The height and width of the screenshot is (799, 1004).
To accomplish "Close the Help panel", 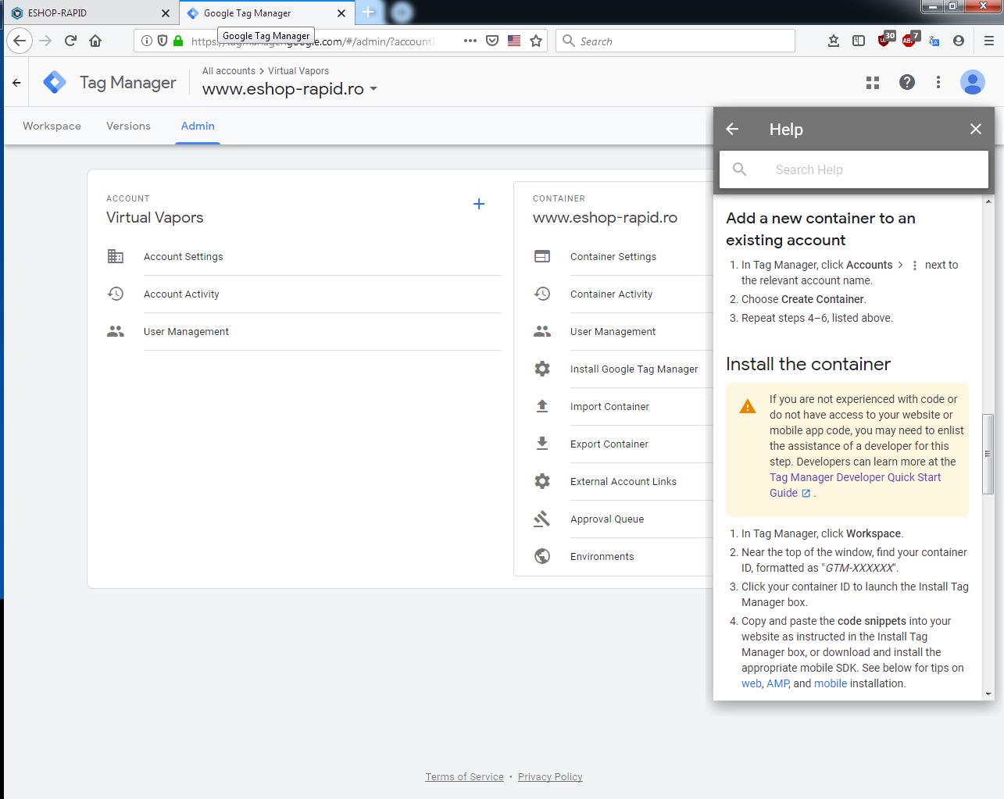I will pyautogui.click(x=976, y=129).
